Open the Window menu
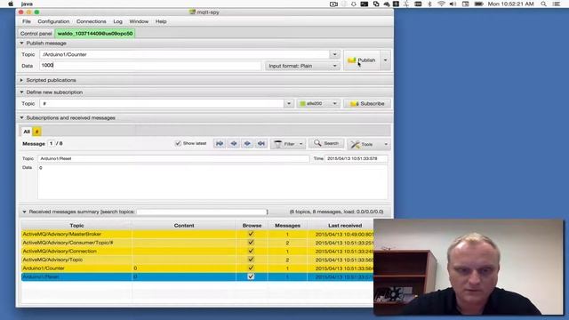 (x=139, y=21)
